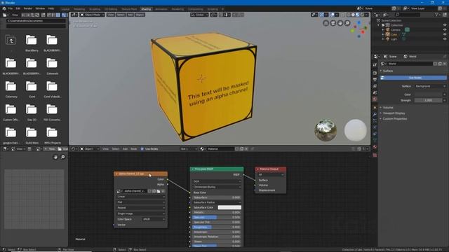Select material preview shading mode
The width and height of the screenshot is (449, 252).
(357, 15)
